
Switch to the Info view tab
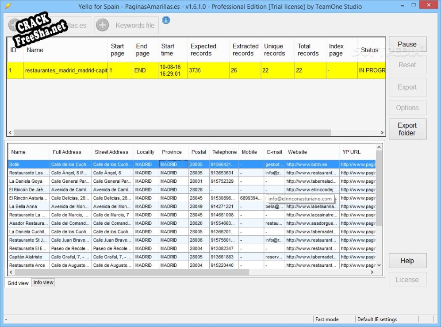click(x=43, y=282)
